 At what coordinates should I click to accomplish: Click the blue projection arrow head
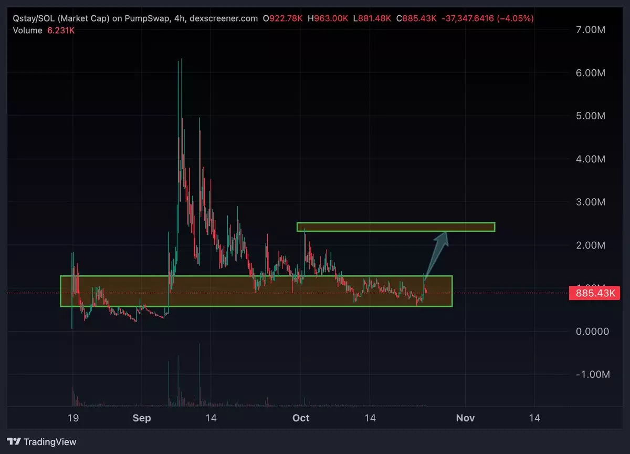(444, 238)
